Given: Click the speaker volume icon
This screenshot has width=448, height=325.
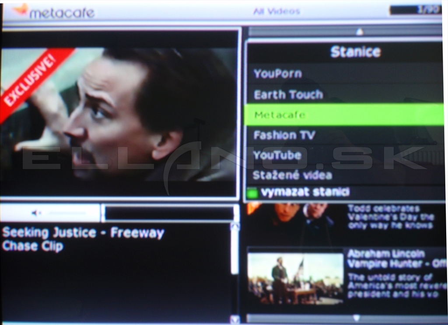Looking at the screenshot, I should click(36, 213).
